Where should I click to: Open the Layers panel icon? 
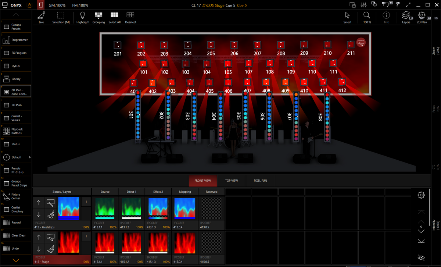point(406,15)
